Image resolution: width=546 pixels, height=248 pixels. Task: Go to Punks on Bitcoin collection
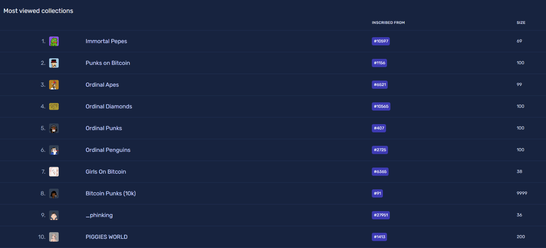pos(108,63)
